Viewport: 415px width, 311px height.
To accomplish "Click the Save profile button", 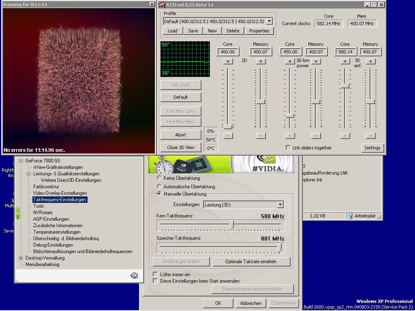I will (x=193, y=31).
